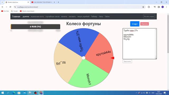169x95 pixels.
Task: Click the 'крутой44к' line in list
Action: click(x=129, y=35)
